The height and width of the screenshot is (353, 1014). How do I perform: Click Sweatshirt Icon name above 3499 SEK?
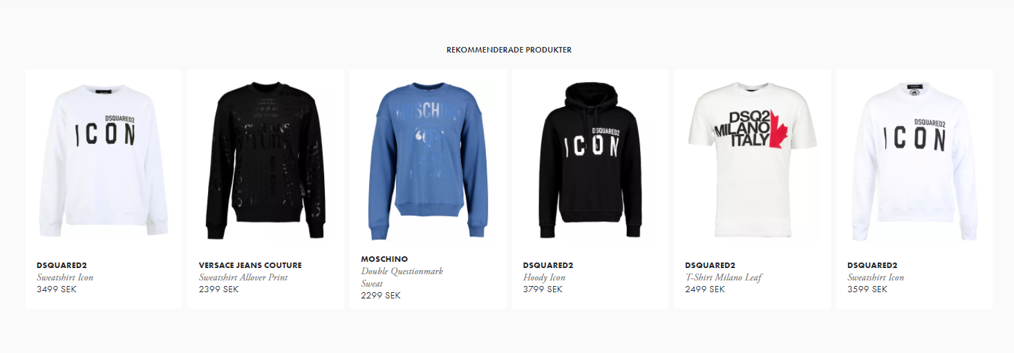coord(65,277)
